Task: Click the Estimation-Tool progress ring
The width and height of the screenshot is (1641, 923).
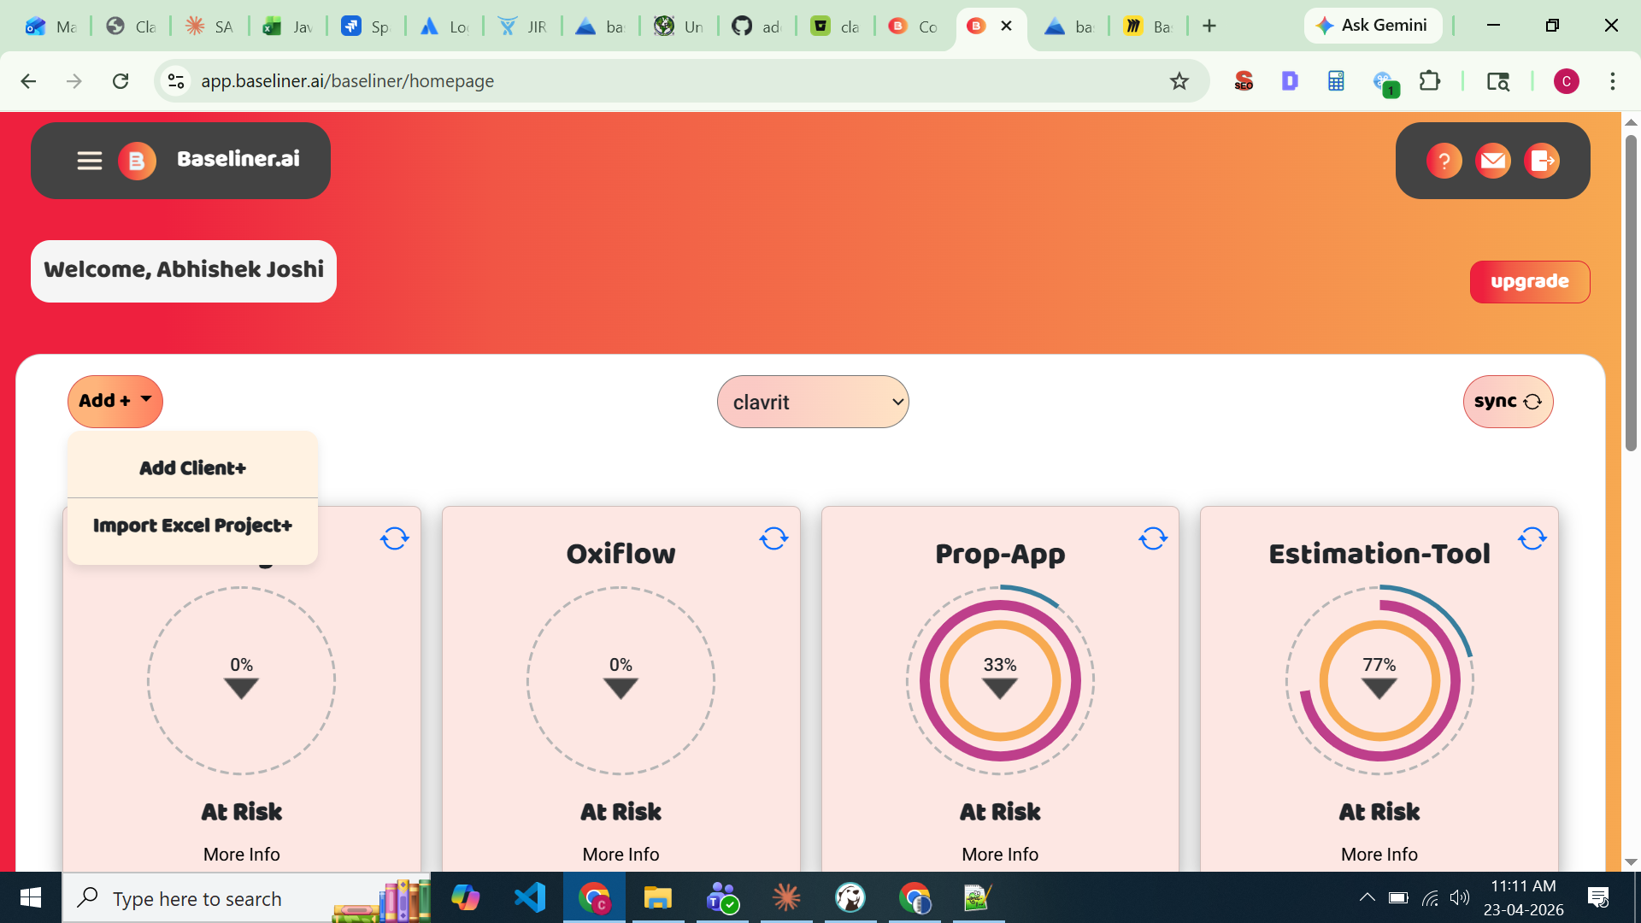Action: [x=1379, y=680]
